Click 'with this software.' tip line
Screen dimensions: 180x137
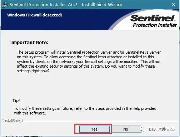click(x=30, y=113)
